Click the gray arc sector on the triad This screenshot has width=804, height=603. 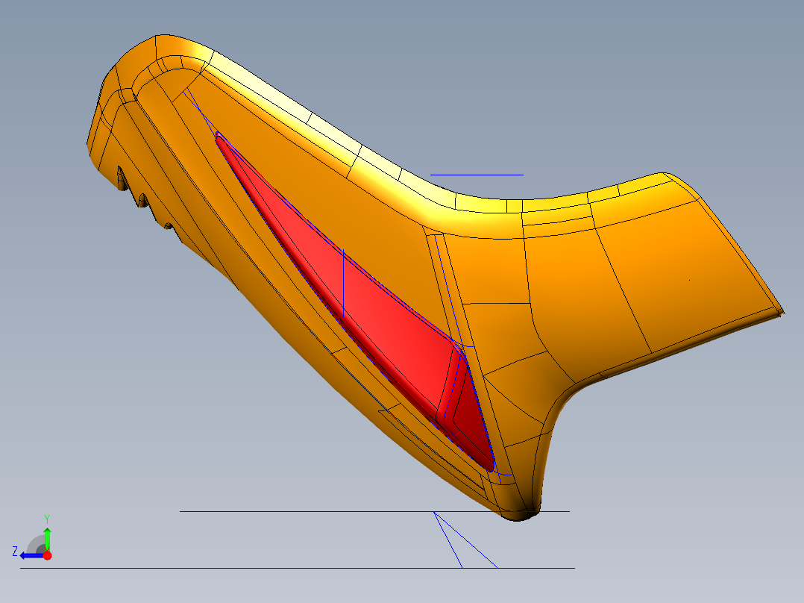(x=36, y=544)
